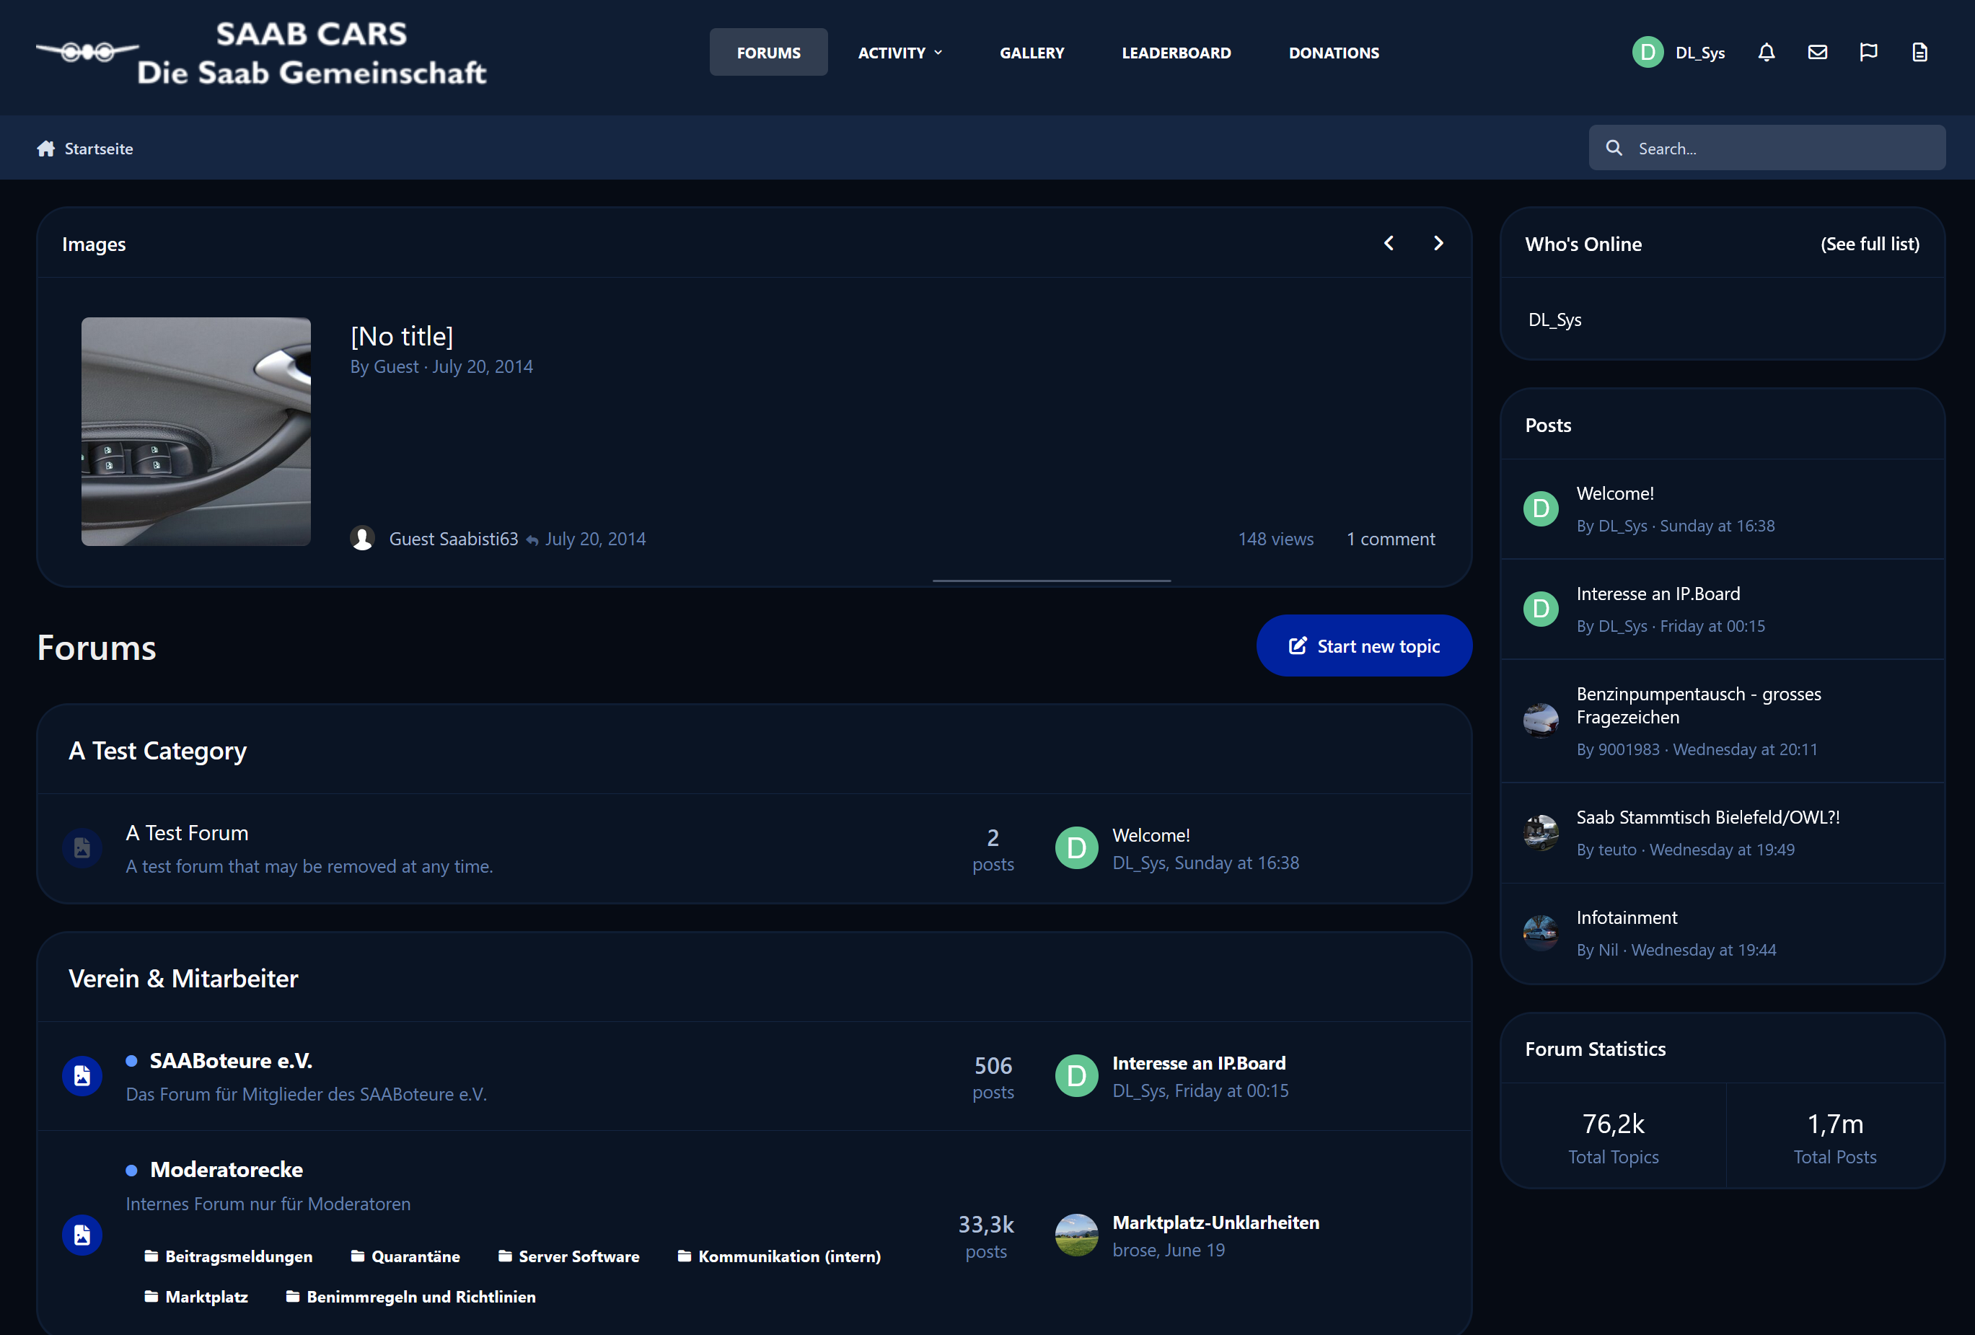1975x1335 pixels.
Task: Show next image in Images carousel
Action: click(x=1438, y=243)
